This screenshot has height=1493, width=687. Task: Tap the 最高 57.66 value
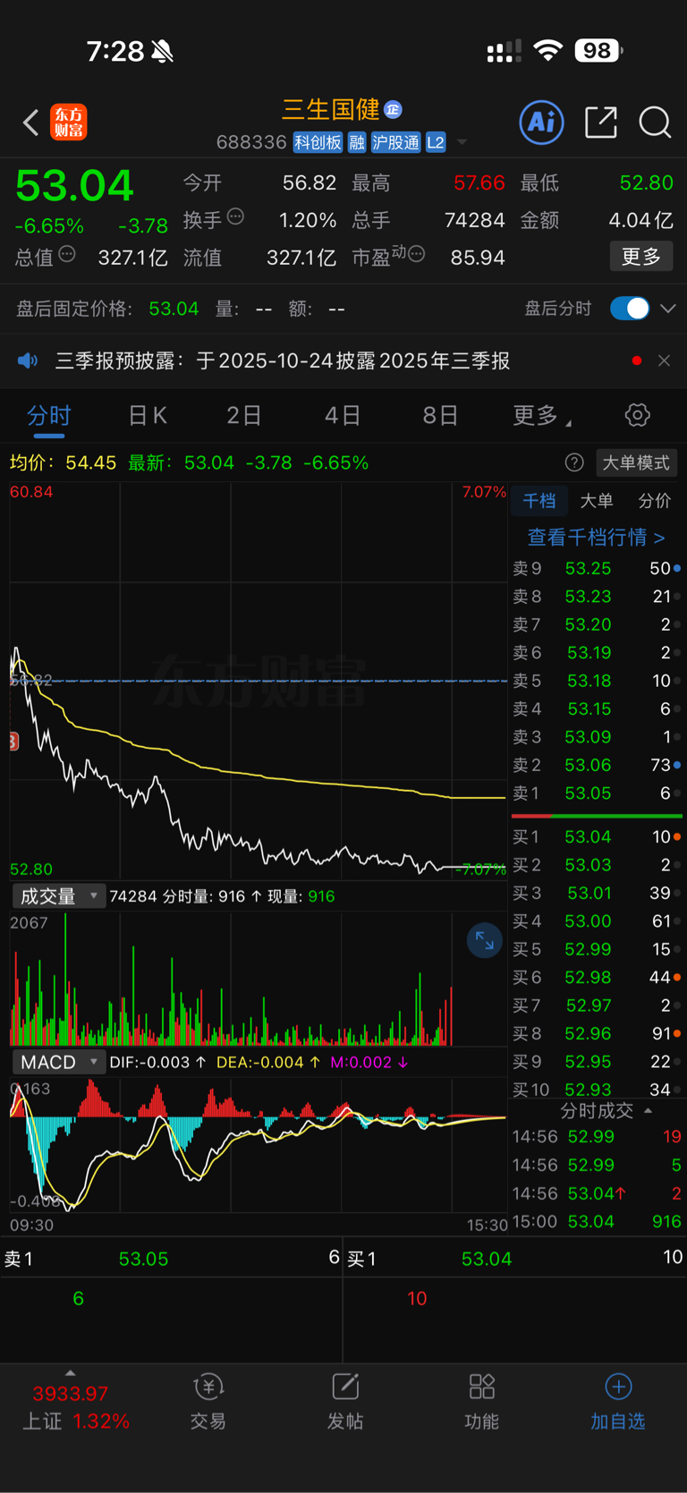(479, 182)
